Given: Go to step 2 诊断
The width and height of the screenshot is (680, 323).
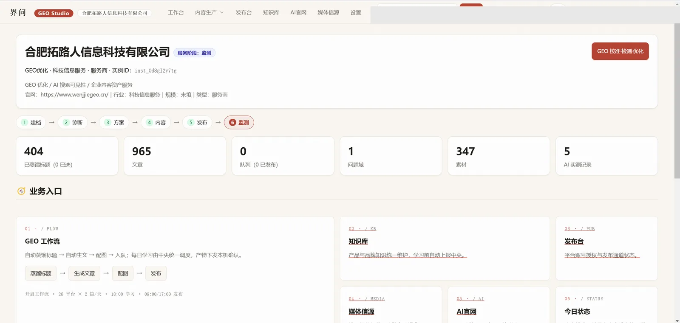Looking at the screenshot, I should coord(73,122).
